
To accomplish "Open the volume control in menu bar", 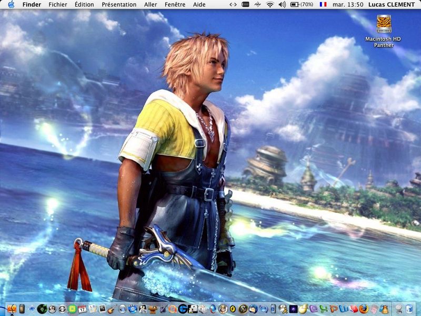I will coord(282,4).
